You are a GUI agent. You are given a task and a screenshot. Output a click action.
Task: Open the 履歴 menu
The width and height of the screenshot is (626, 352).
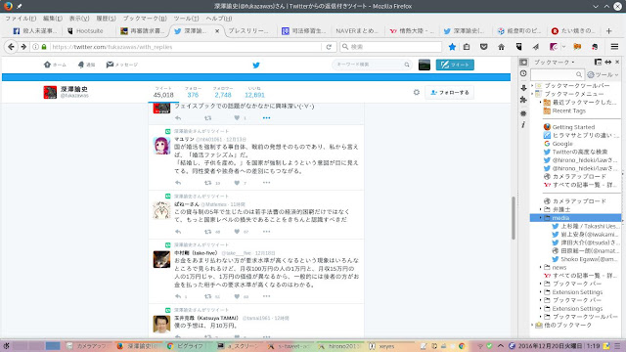[106, 19]
